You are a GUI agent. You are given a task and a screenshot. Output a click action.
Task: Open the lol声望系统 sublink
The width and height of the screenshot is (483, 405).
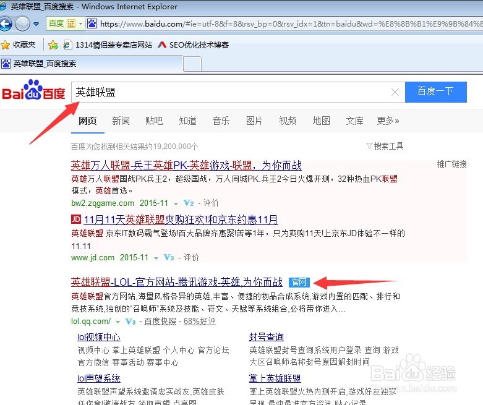[x=99, y=378]
